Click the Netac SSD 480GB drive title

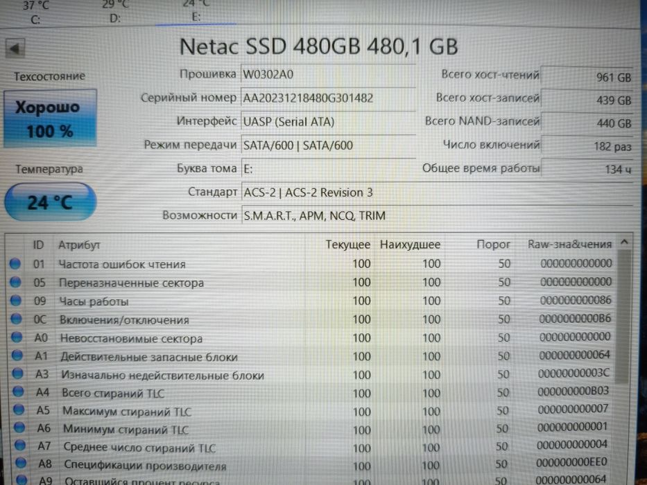click(318, 46)
